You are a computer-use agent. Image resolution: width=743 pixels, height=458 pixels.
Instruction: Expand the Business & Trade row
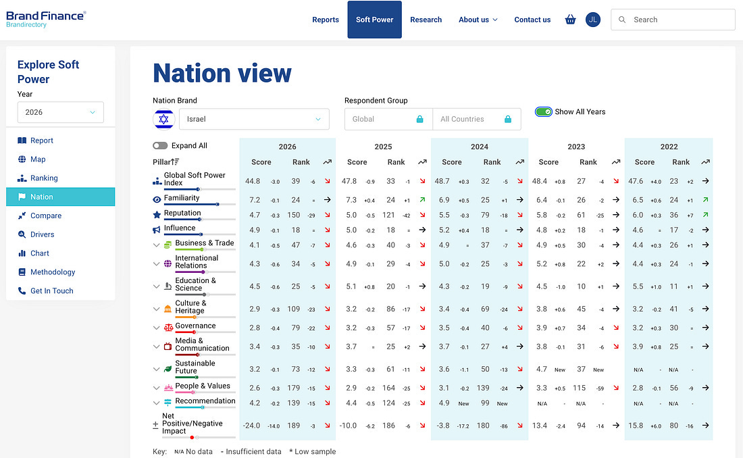156,245
